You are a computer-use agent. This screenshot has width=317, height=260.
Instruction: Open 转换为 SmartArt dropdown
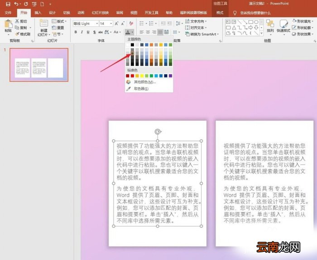click(x=202, y=34)
